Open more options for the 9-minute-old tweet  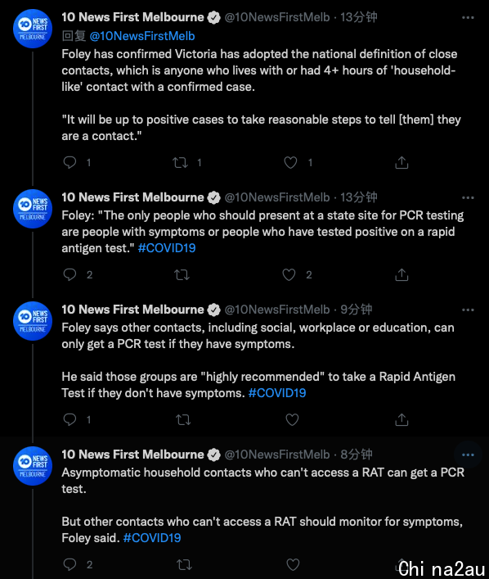[x=468, y=310]
